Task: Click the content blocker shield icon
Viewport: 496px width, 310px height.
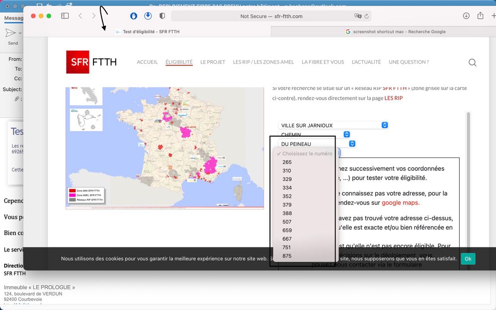Action: (x=162, y=15)
